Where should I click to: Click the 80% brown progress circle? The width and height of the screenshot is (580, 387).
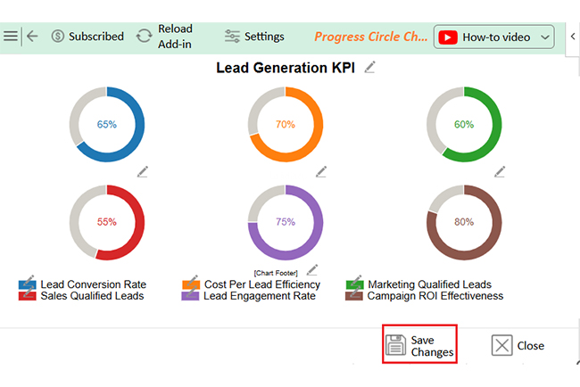[x=464, y=223]
